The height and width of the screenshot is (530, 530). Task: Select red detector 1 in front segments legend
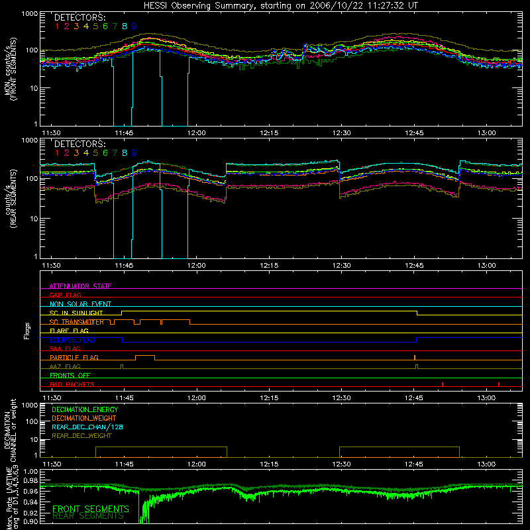point(57,26)
